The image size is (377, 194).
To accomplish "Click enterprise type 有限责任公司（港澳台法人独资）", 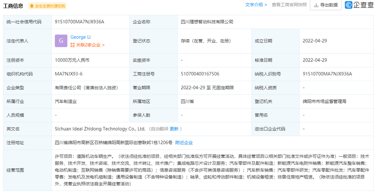I will 86,88.
